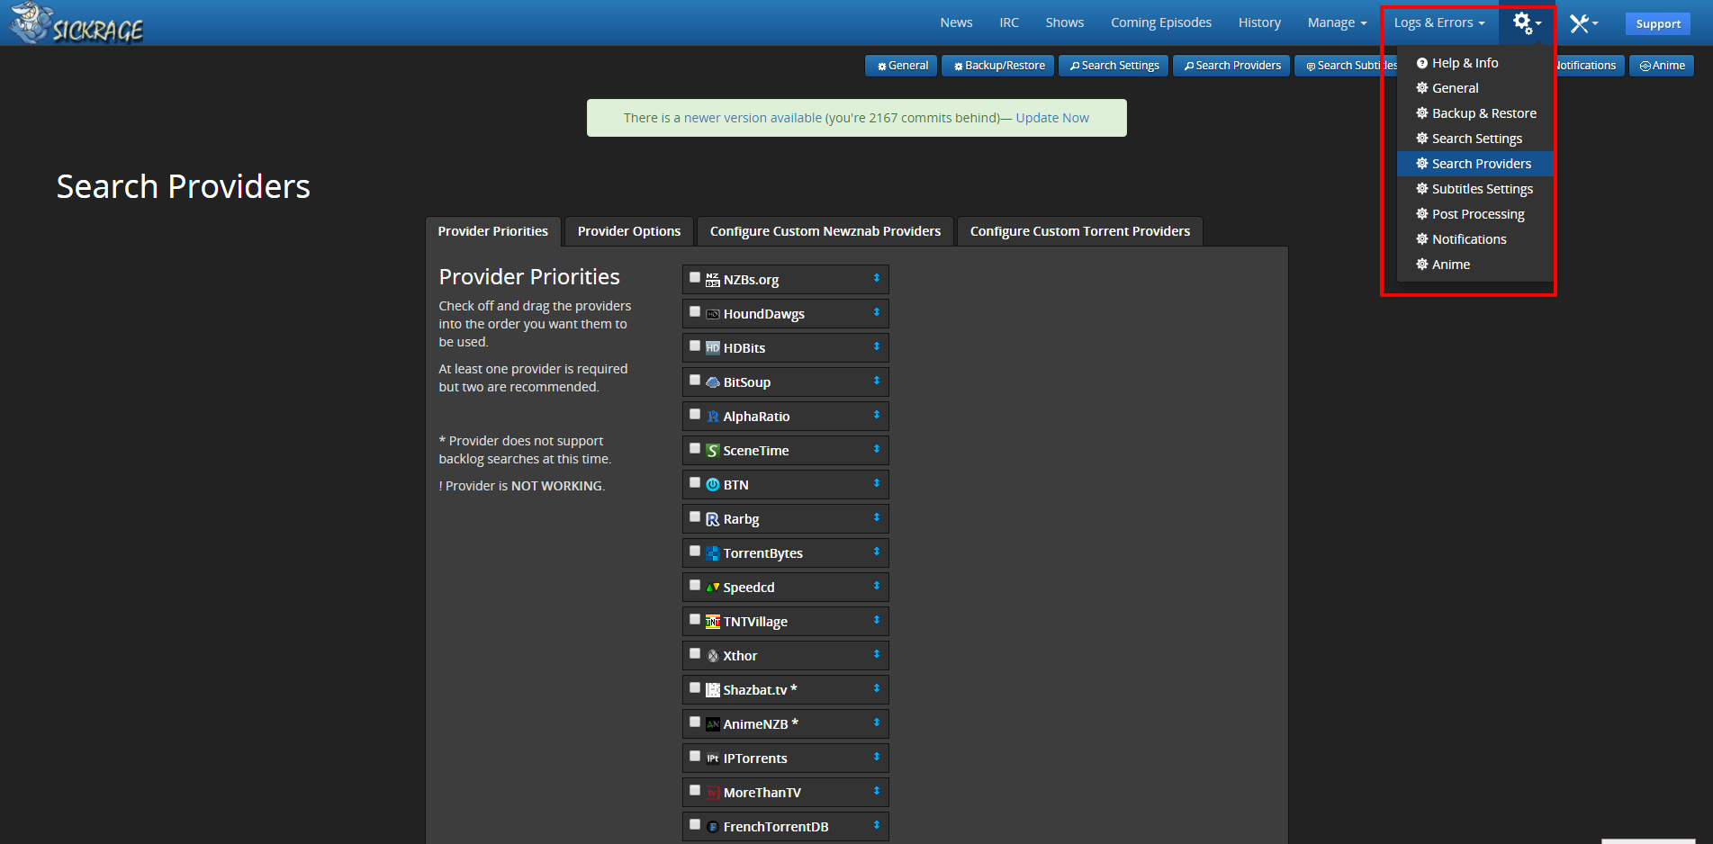The width and height of the screenshot is (1713, 844).
Task: Select Anime in dropdown menu
Action: (x=1474, y=265)
